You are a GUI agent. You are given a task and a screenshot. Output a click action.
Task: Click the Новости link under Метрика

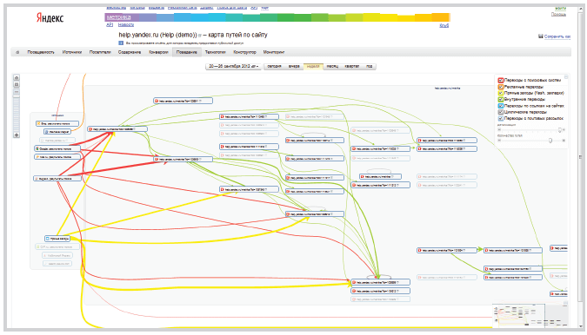point(126,24)
